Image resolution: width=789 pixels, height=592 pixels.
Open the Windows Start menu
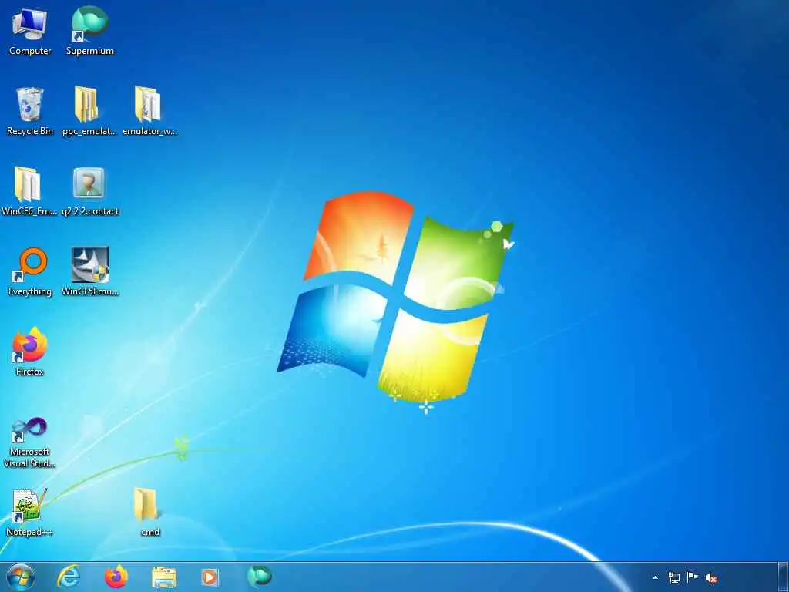21,577
